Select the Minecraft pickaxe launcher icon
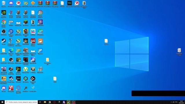This screenshot has height=104, width=185. pos(26,88)
